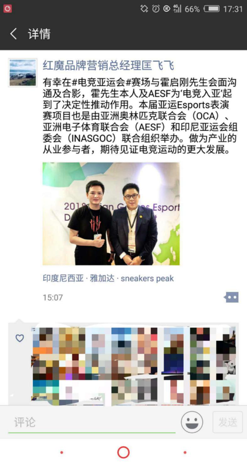Image resolution: width=247 pixels, height=466 pixels.
Task: Tap the heart likes icon
Action: click(20, 338)
